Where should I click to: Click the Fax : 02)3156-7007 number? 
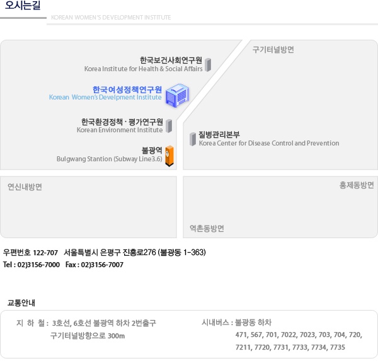pyautogui.click(x=94, y=265)
